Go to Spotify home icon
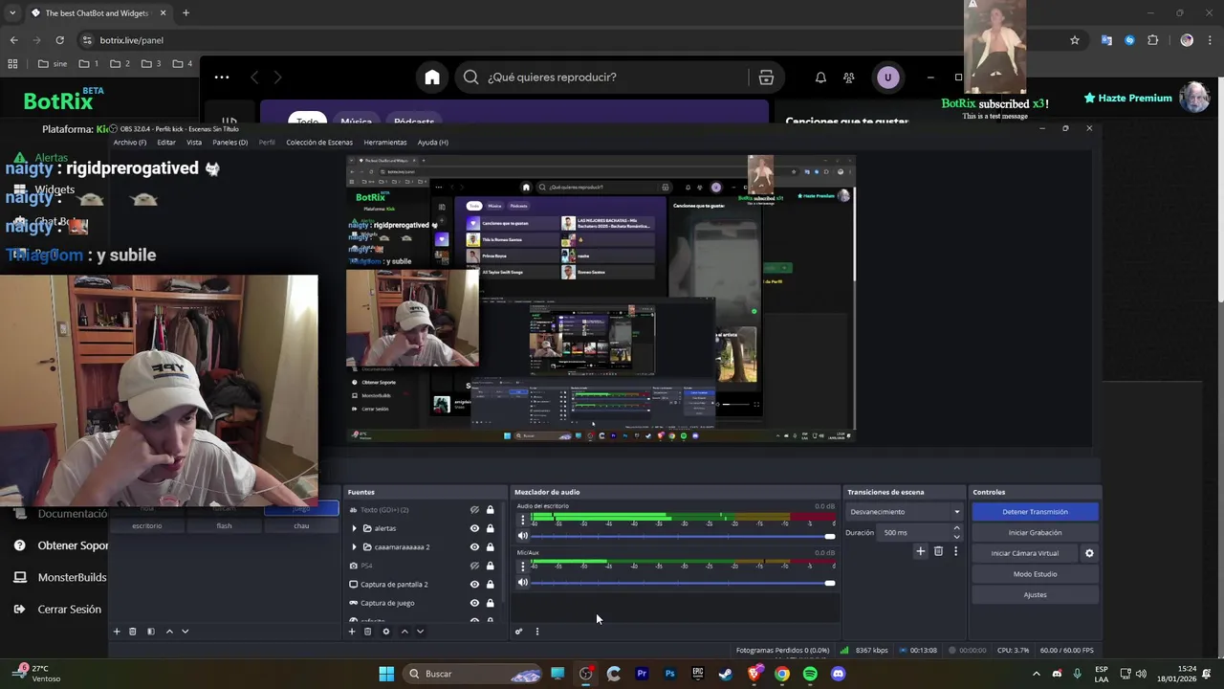Image resolution: width=1224 pixels, height=689 pixels. click(x=432, y=78)
